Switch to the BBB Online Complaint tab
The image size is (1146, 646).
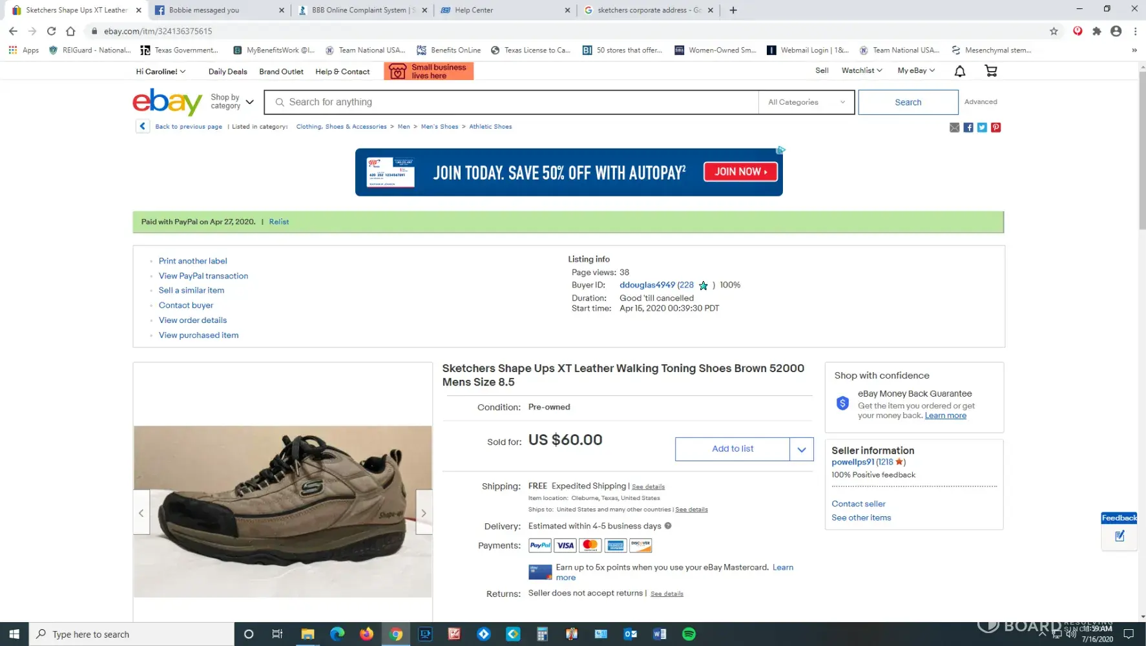[359, 10]
